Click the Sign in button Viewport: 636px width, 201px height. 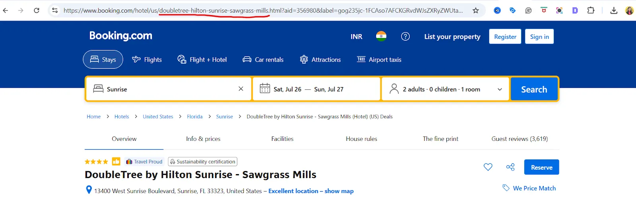click(539, 36)
